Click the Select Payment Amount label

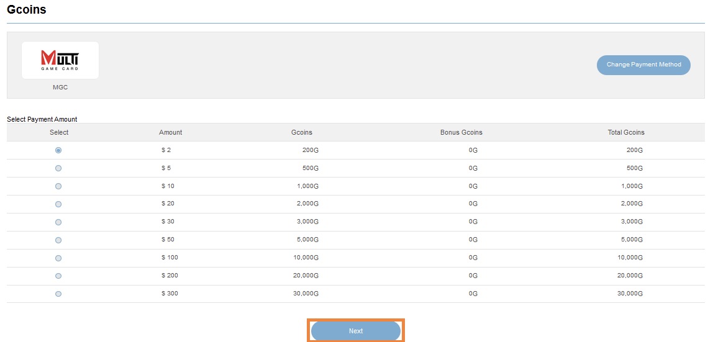42,119
